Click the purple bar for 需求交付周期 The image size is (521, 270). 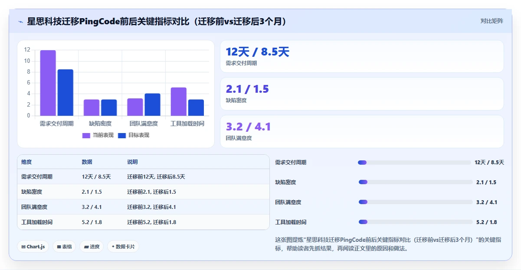click(x=48, y=83)
